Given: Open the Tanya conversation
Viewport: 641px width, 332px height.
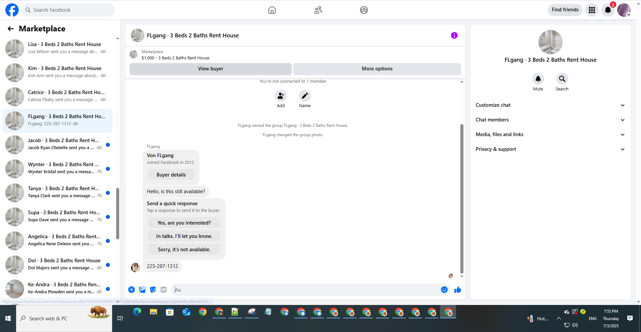Looking at the screenshot, I should 57,193.
